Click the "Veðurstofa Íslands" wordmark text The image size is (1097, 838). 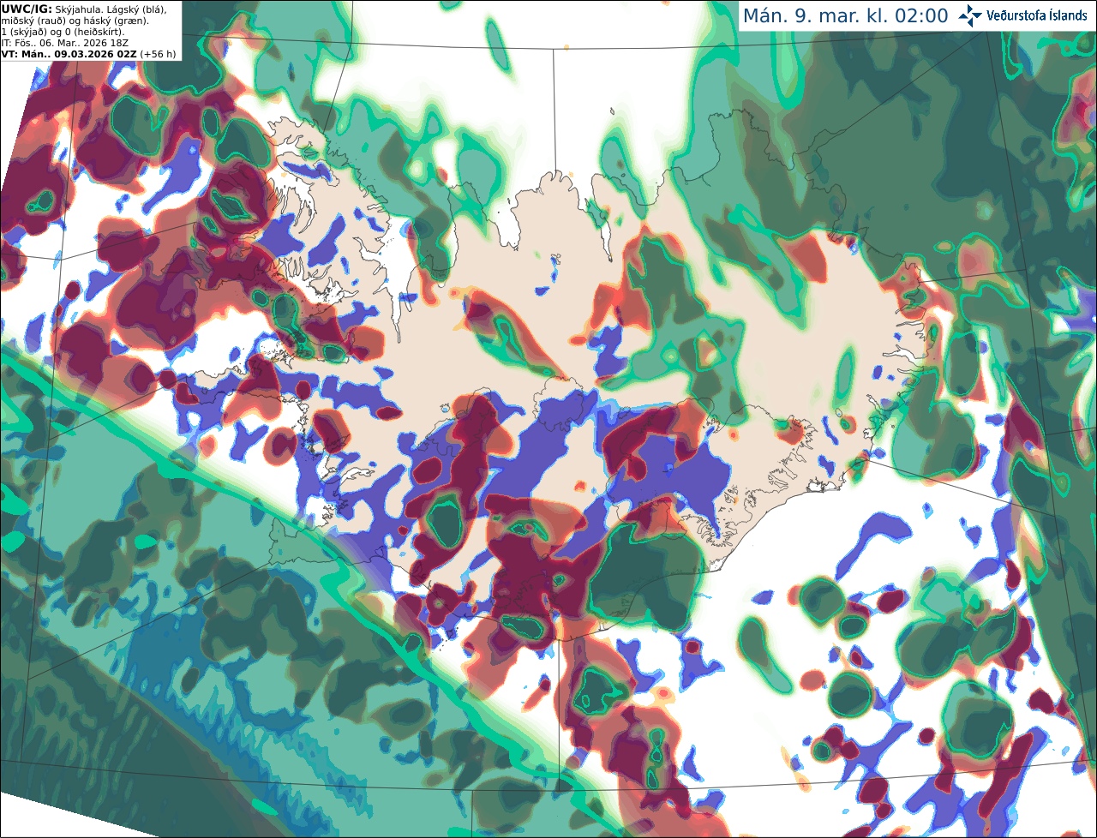(1036, 15)
